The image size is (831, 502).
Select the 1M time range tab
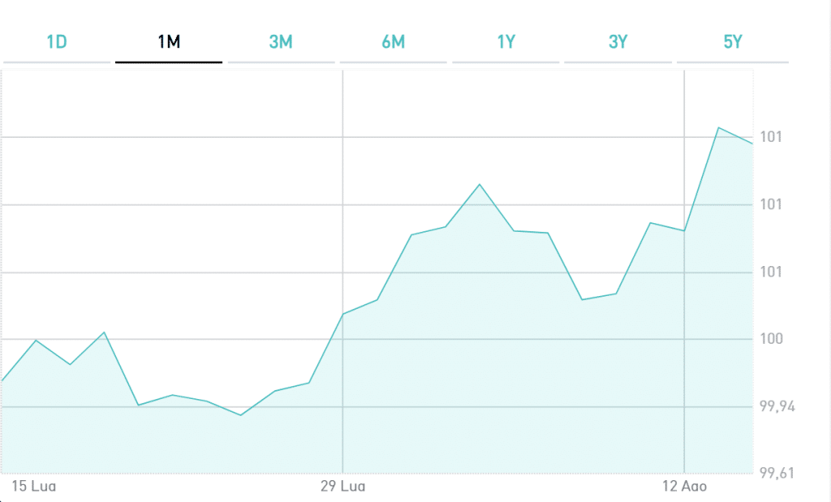click(168, 42)
